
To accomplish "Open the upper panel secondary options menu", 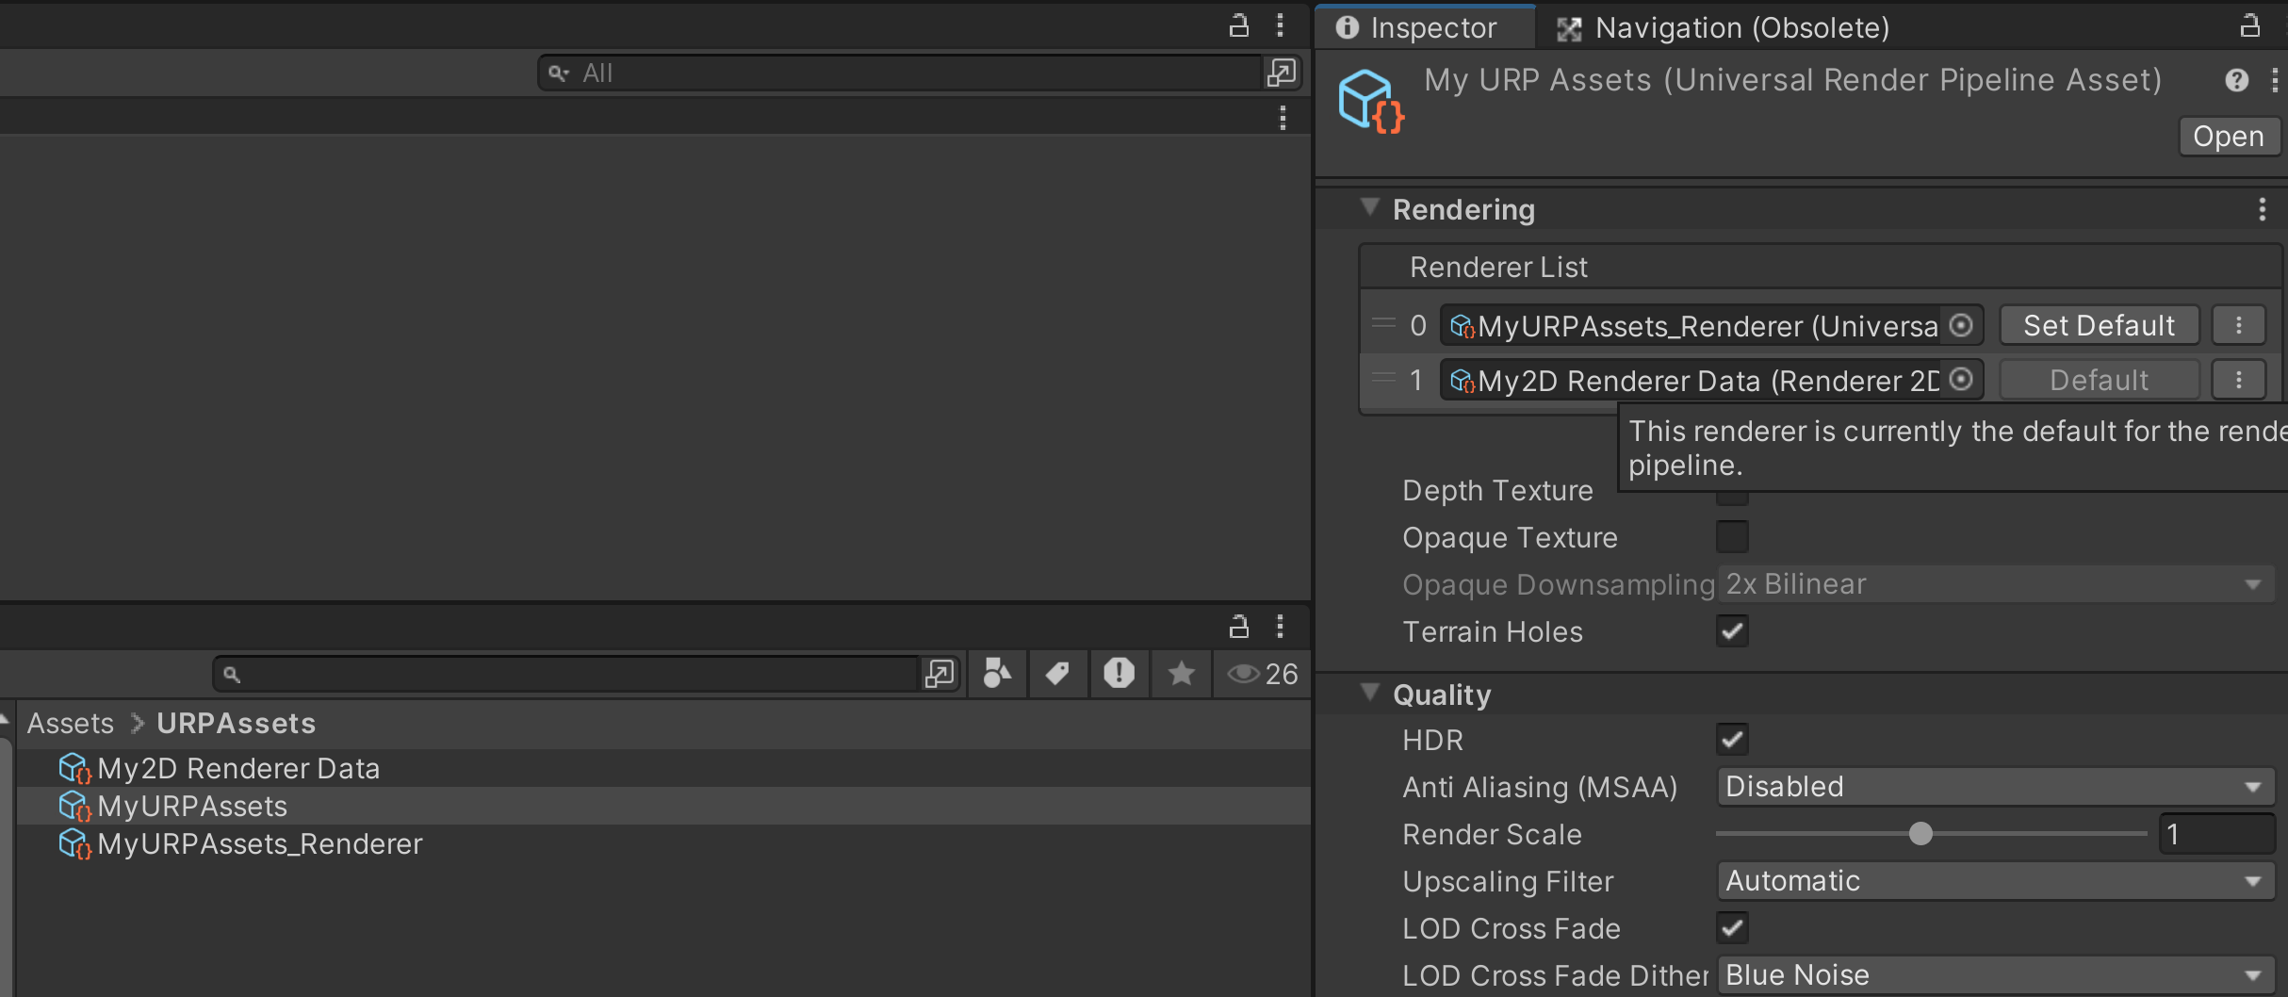I will tap(1282, 118).
